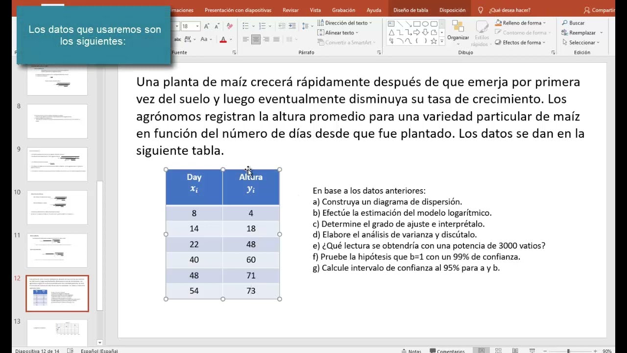Open the Change Case Aa dropdown

coord(206,39)
